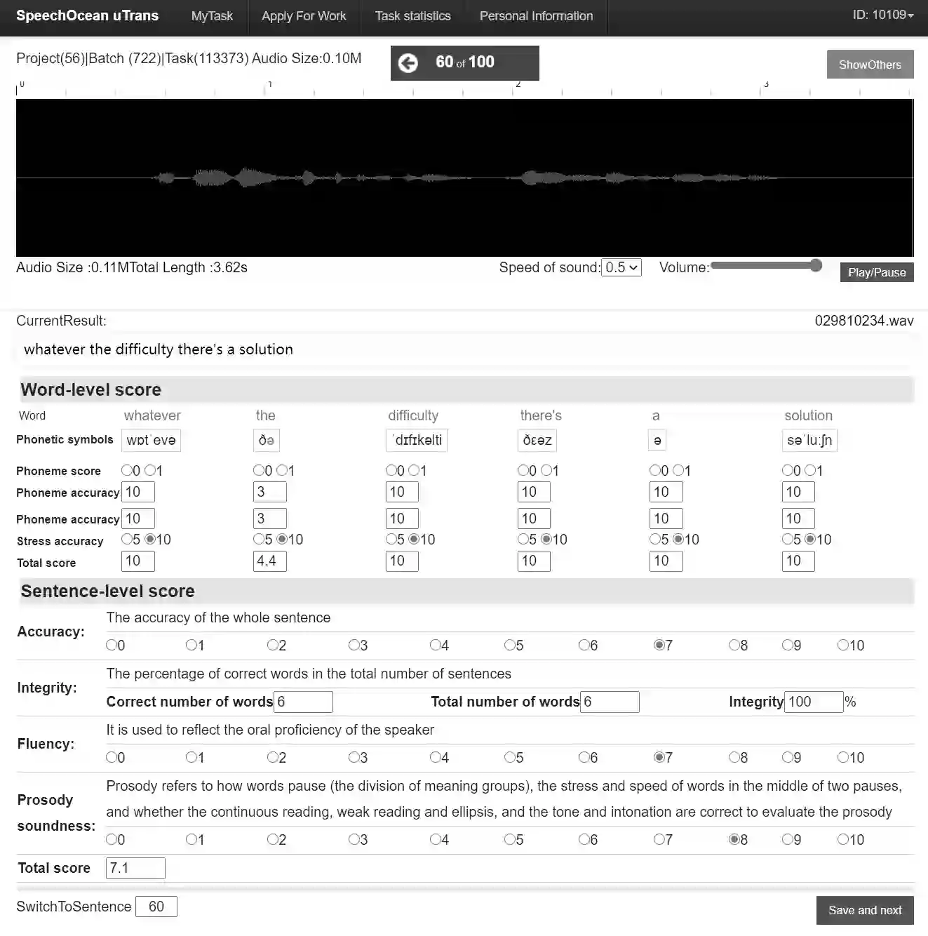Select phoneme score 1 for there's
Screen dimensions: 928x936
tap(546, 470)
